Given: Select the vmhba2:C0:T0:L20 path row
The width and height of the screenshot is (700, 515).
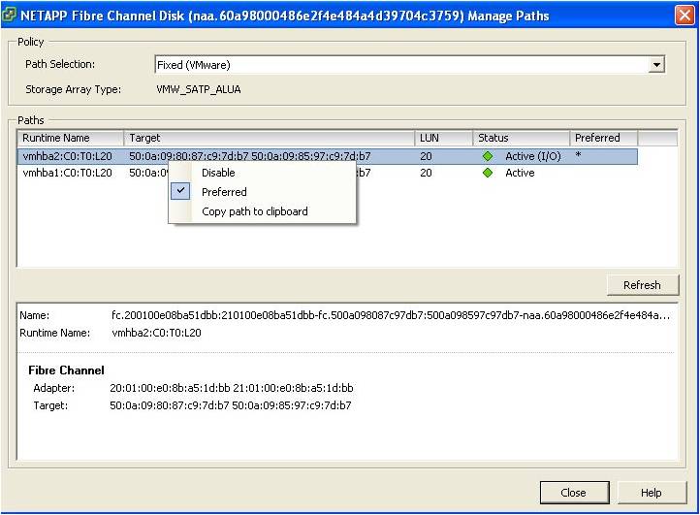Looking at the screenshot, I should tap(67, 156).
